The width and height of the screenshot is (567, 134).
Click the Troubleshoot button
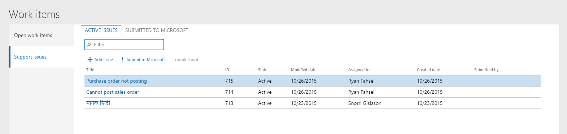tap(186, 60)
